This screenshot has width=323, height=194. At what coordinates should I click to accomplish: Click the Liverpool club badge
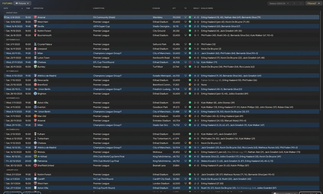point(35,49)
